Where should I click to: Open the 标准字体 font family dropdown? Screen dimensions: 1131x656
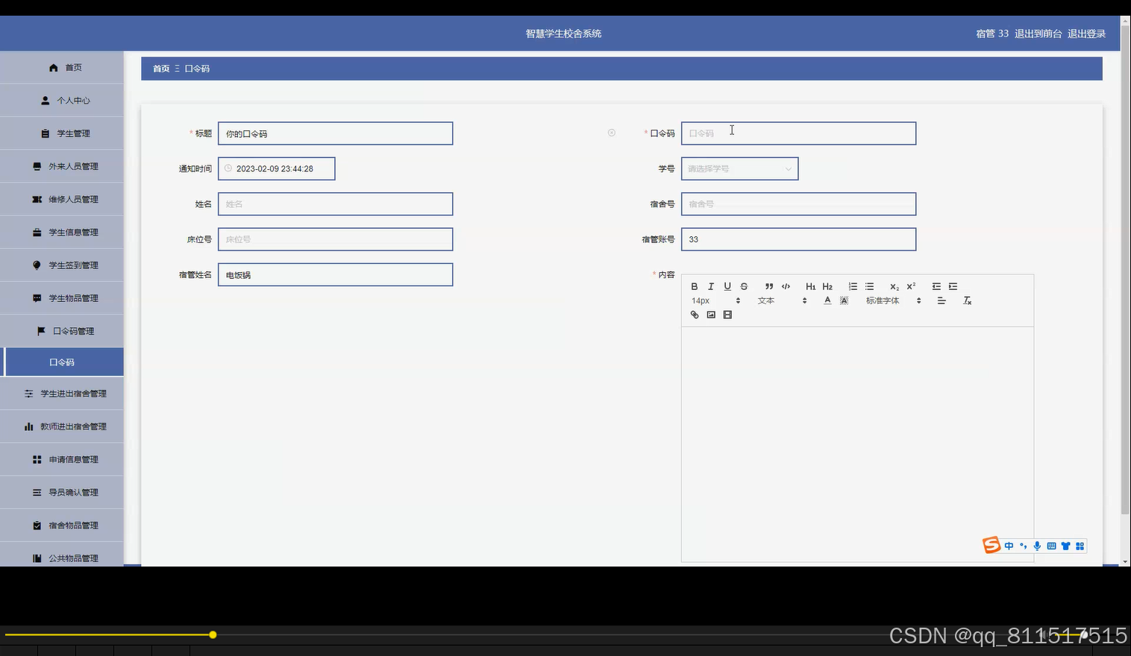[x=893, y=300]
